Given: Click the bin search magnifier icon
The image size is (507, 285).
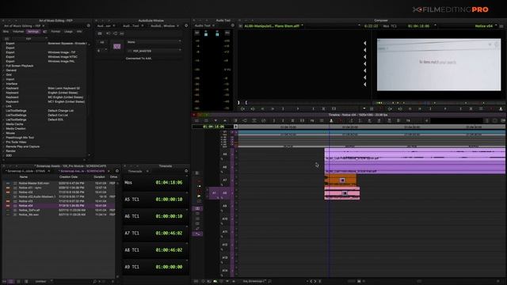Looking at the screenshot, I should [x=94, y=282].
